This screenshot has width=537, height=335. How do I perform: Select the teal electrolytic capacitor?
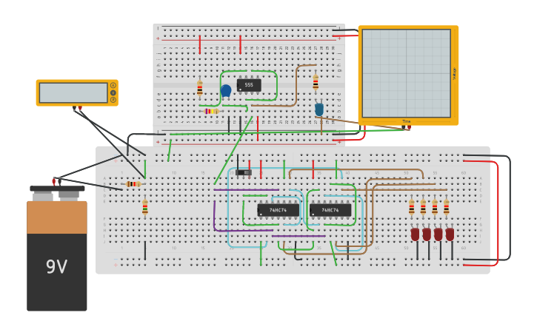coord(319,109)
